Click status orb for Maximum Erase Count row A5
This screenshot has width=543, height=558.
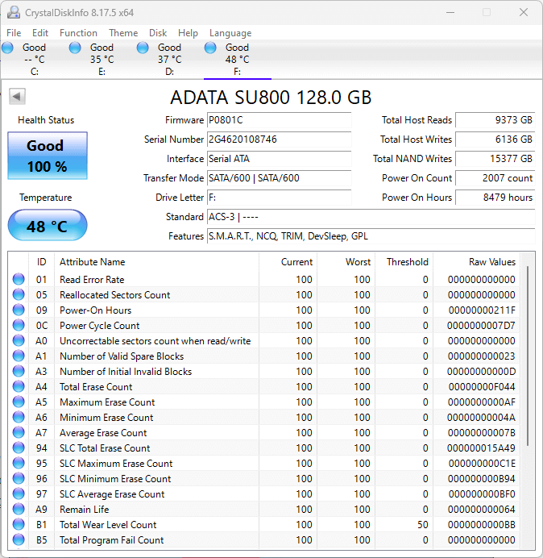pyautogui.click(x=19, y=402)
